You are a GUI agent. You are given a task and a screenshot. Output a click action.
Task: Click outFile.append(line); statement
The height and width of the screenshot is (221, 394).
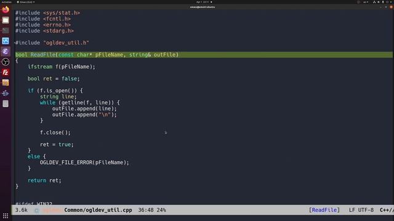coord(84,109)
